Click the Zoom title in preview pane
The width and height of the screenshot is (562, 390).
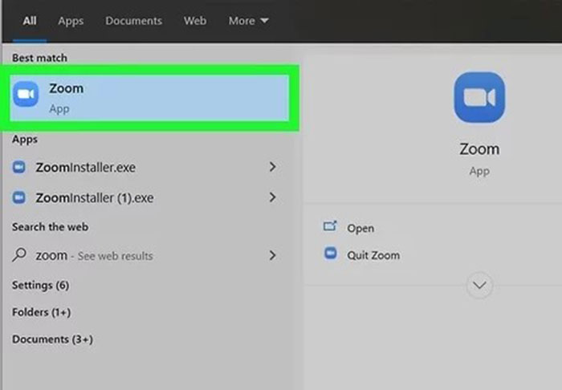tap(479, 149)
